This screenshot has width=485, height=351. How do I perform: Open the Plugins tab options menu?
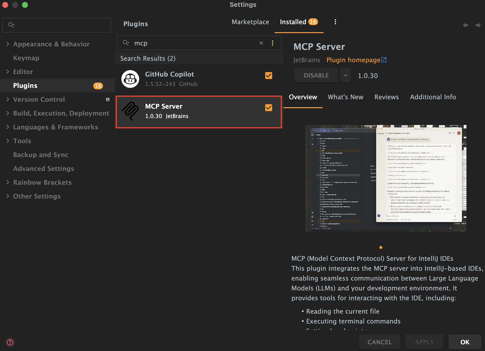[x=335, y=22]
